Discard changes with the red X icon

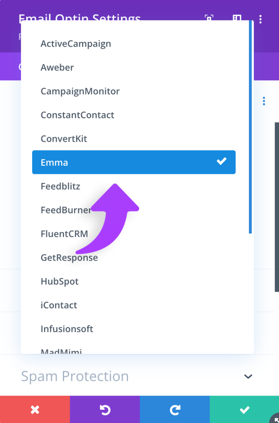click(35, 409)
